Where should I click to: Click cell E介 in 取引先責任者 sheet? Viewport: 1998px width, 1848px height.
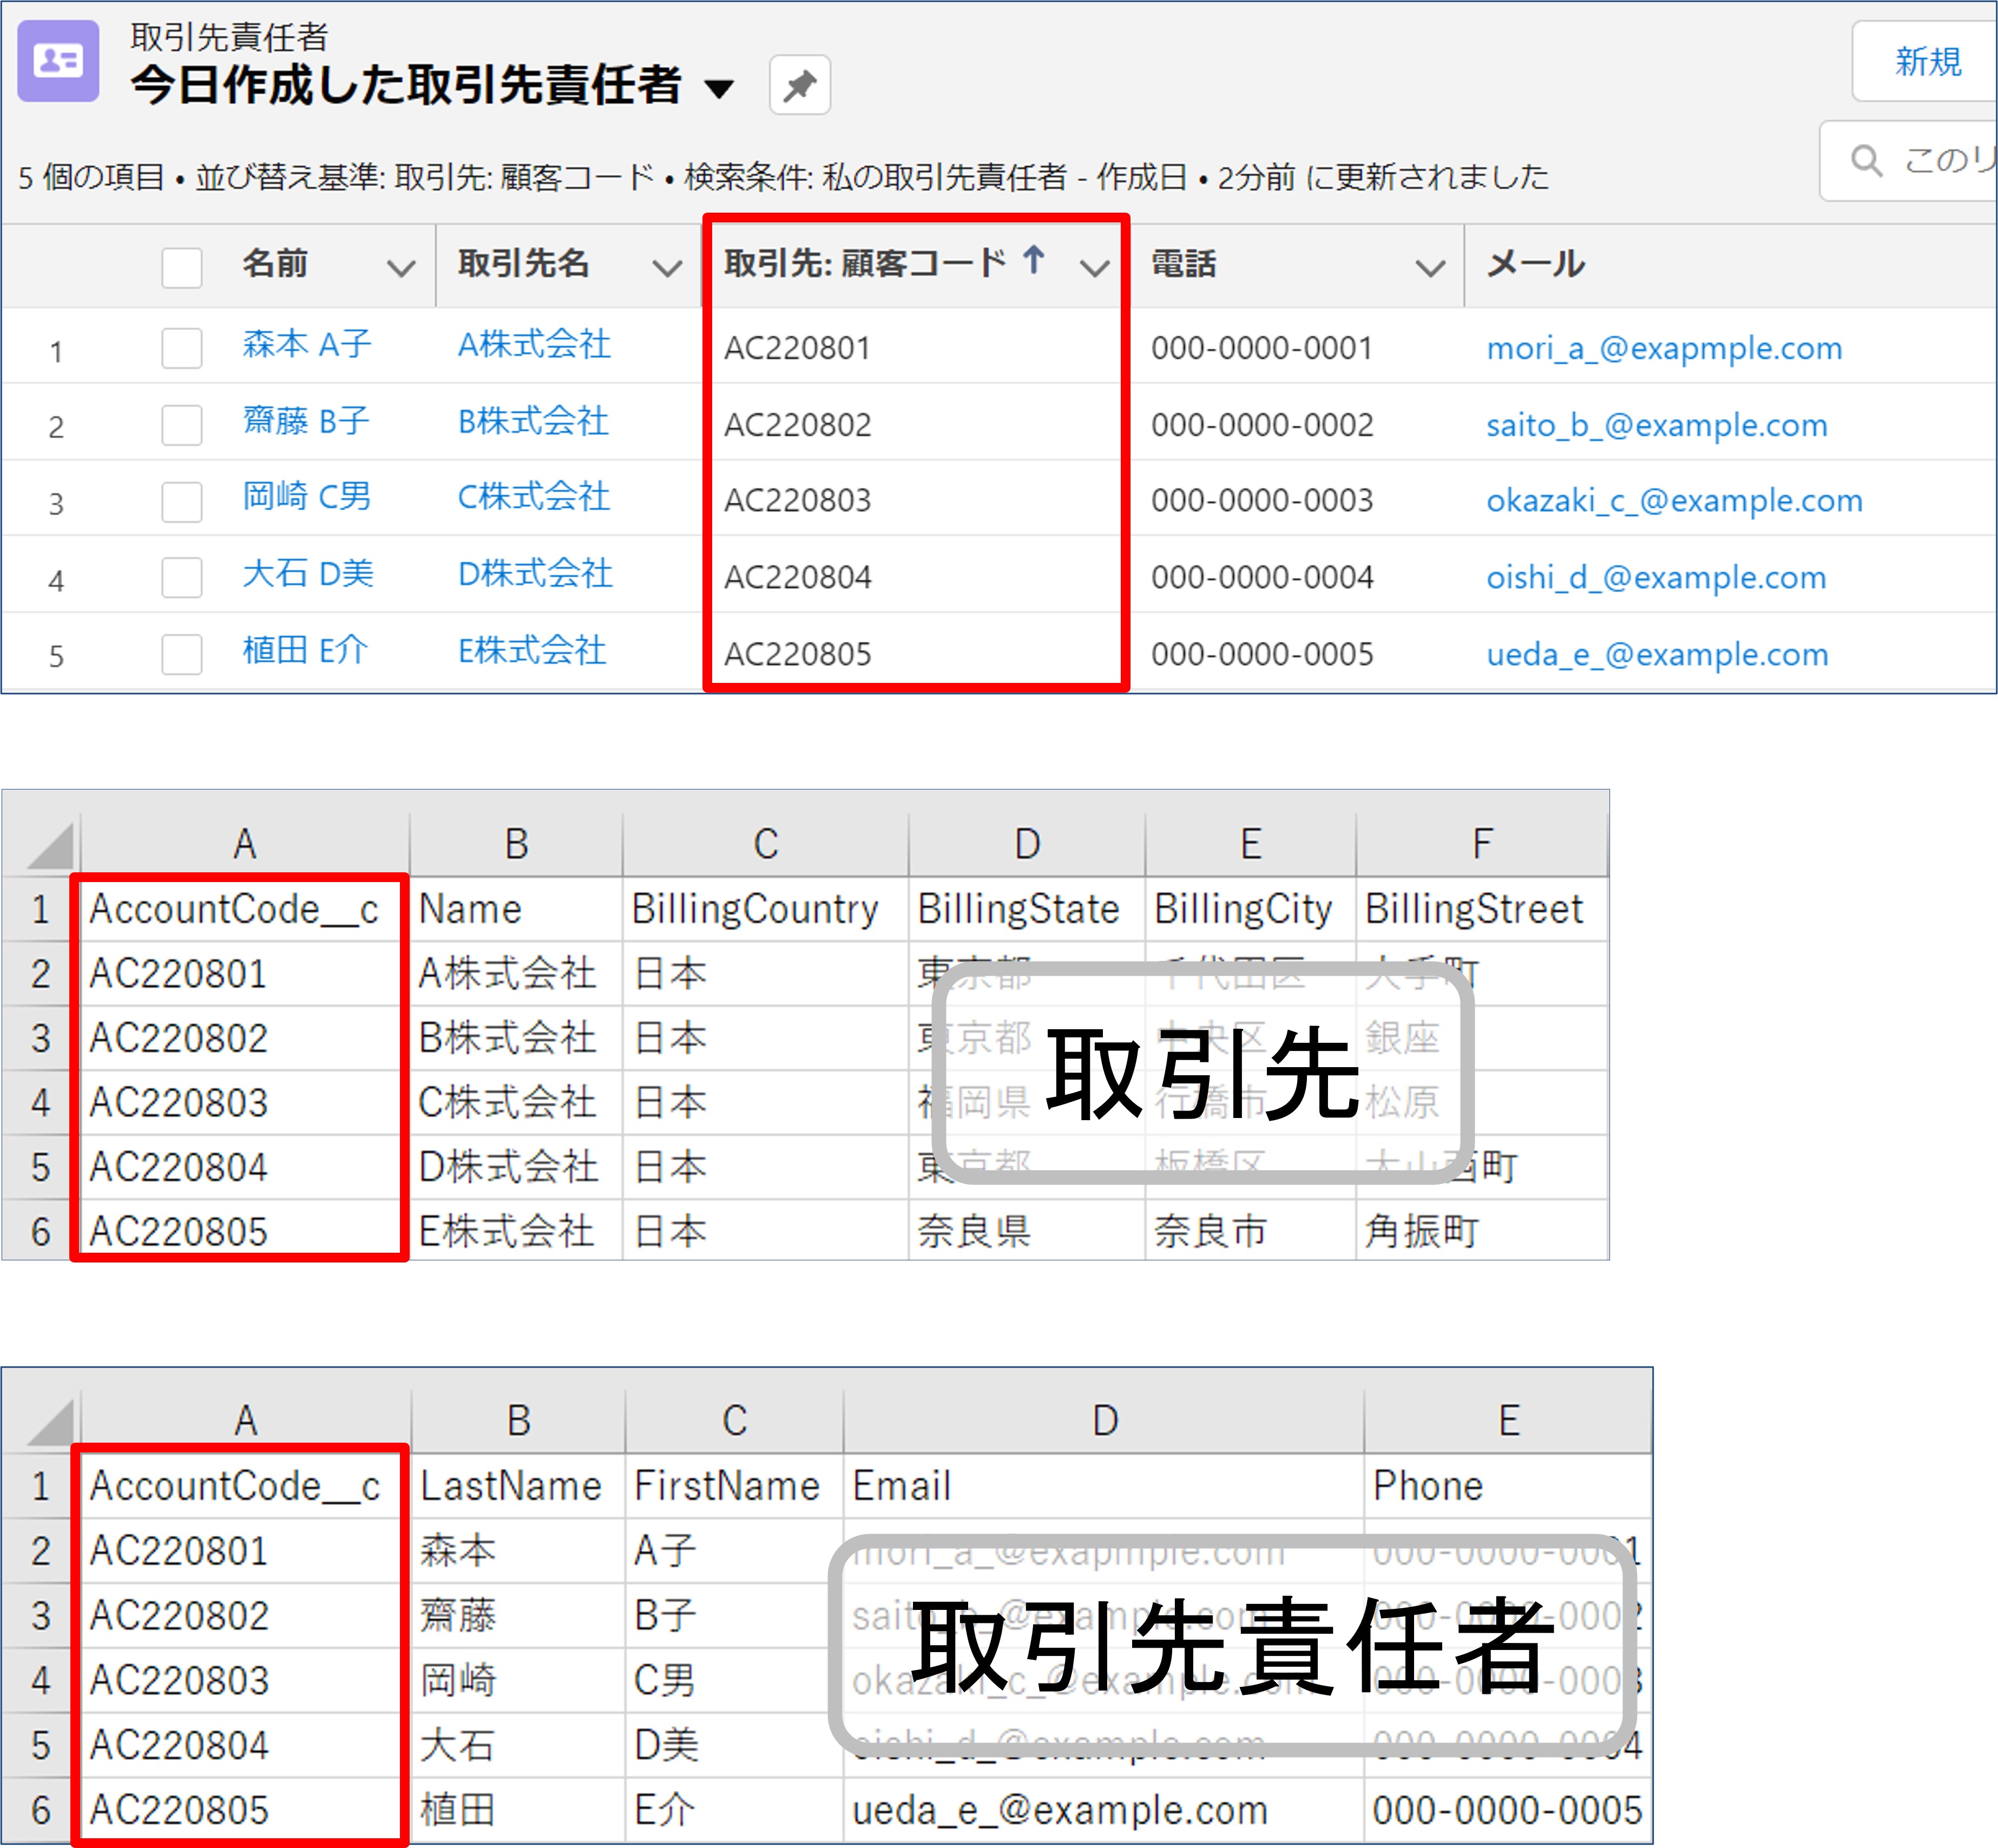click(734, 1810)
